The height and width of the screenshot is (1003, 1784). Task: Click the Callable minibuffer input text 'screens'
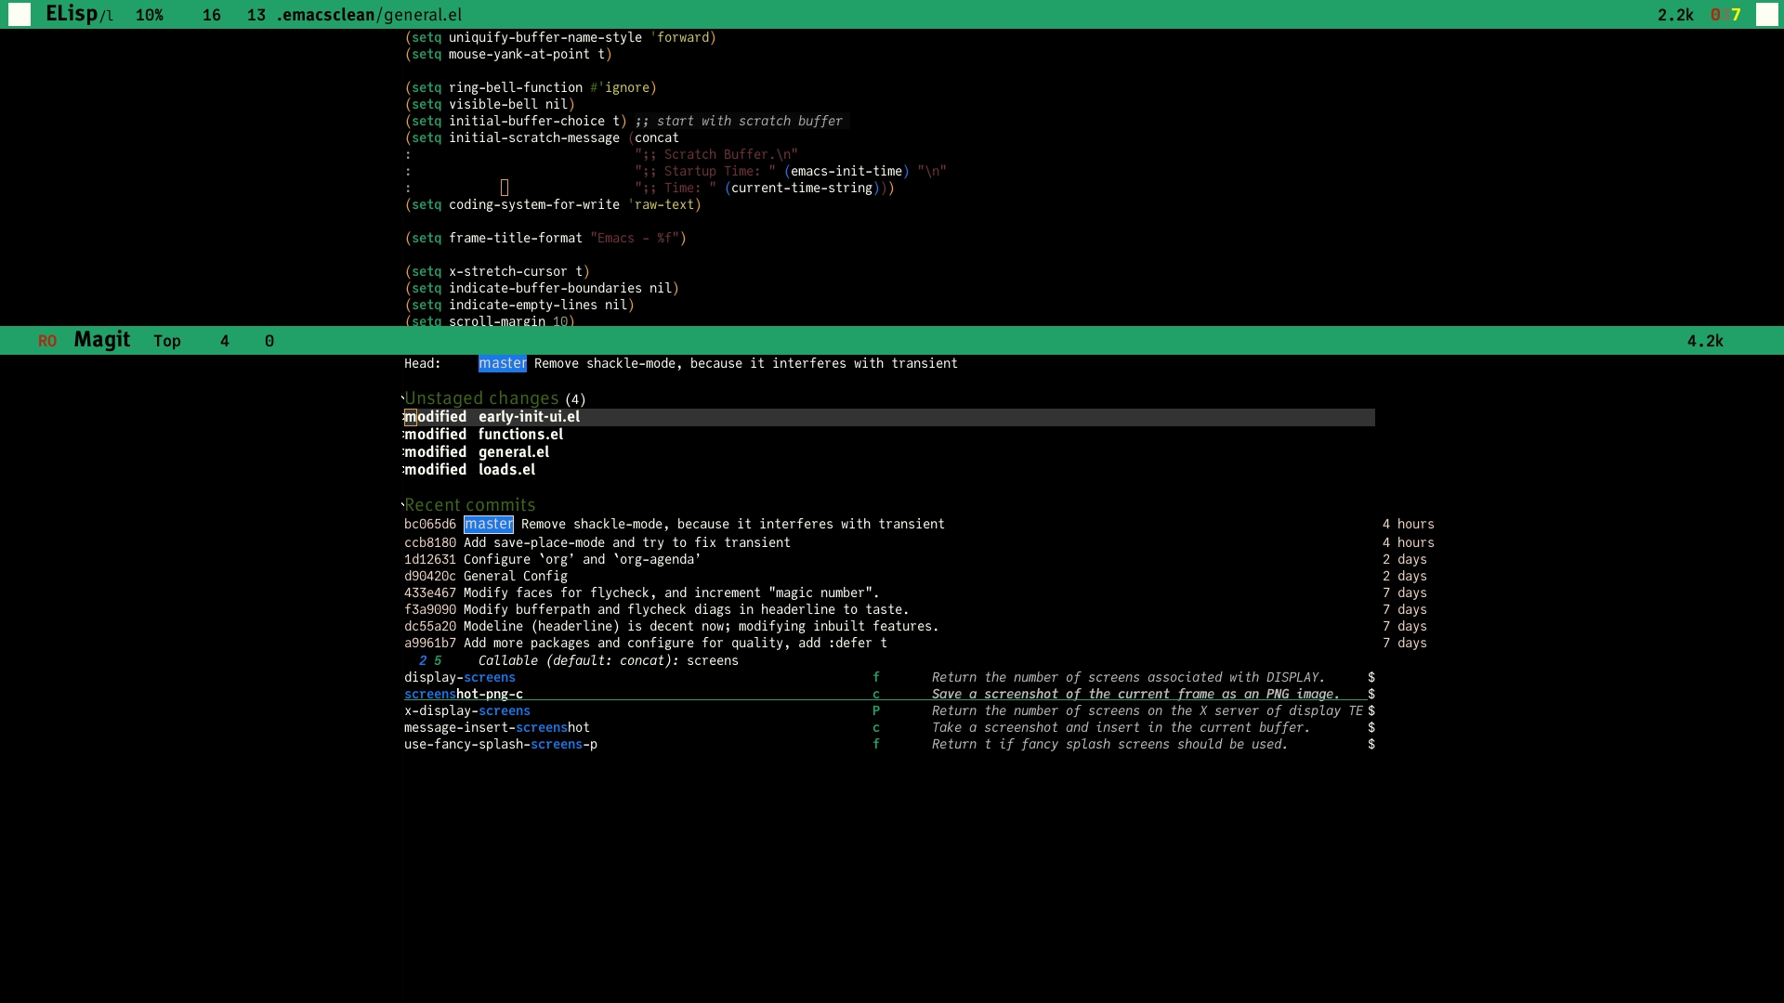(712, 661)
